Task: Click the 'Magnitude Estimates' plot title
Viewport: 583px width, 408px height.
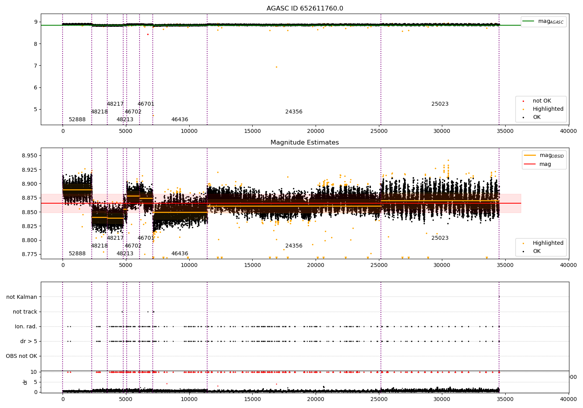Action: [x=305, y=143]
